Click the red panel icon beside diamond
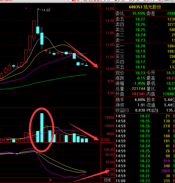This screenshot has width=175, height=183. coord(99,6)
